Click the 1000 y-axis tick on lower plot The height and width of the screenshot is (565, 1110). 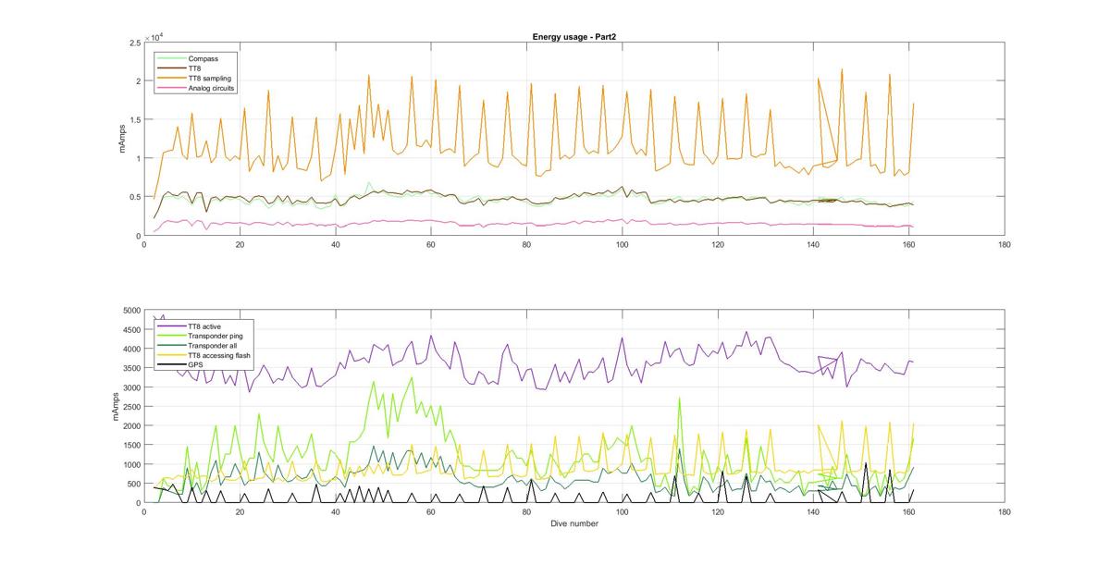click(130, 465)
